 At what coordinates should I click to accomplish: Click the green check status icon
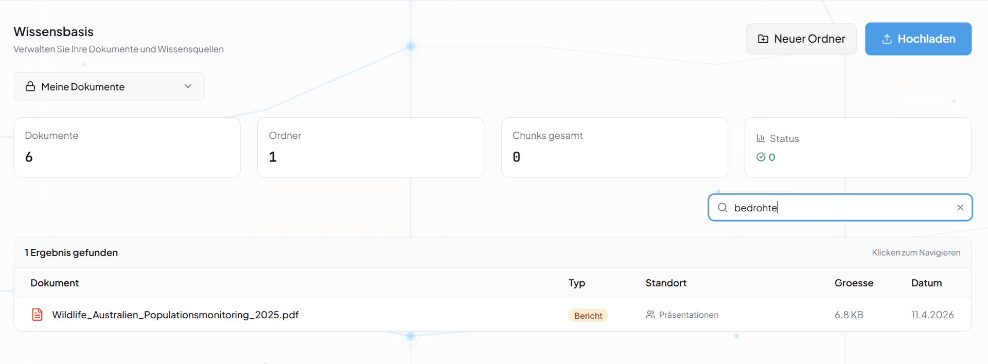pos(761,157)
